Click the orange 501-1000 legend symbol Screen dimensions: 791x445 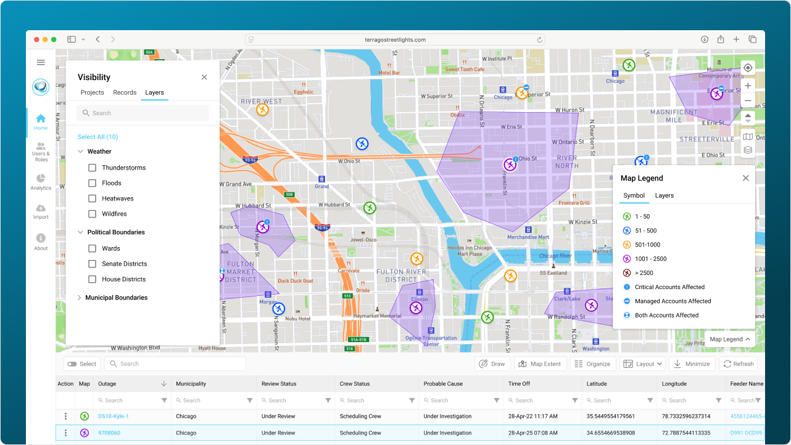click(x=627, y=245)
